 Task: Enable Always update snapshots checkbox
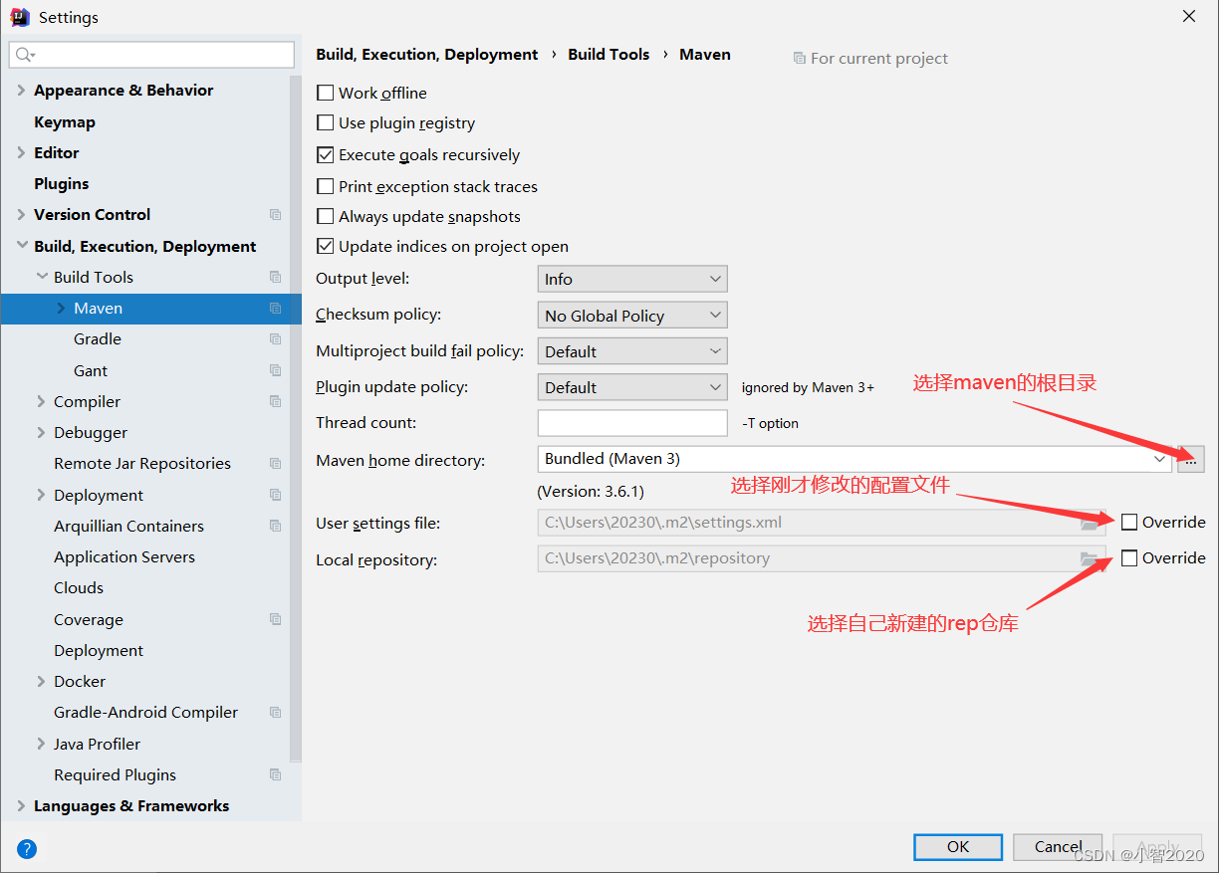325,216
